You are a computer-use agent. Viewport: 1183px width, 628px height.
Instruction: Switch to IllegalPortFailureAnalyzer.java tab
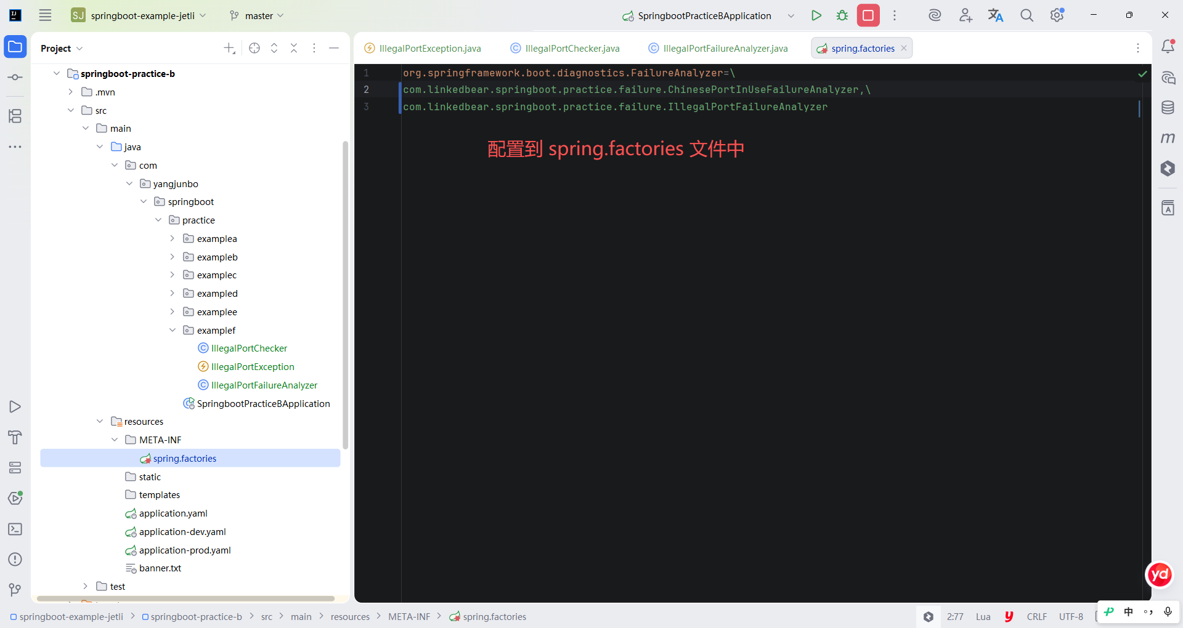pos(718,48)
